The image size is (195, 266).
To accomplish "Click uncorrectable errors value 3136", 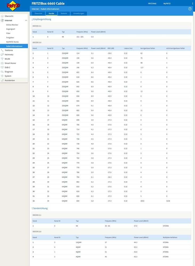I will (x=168, y=201).
